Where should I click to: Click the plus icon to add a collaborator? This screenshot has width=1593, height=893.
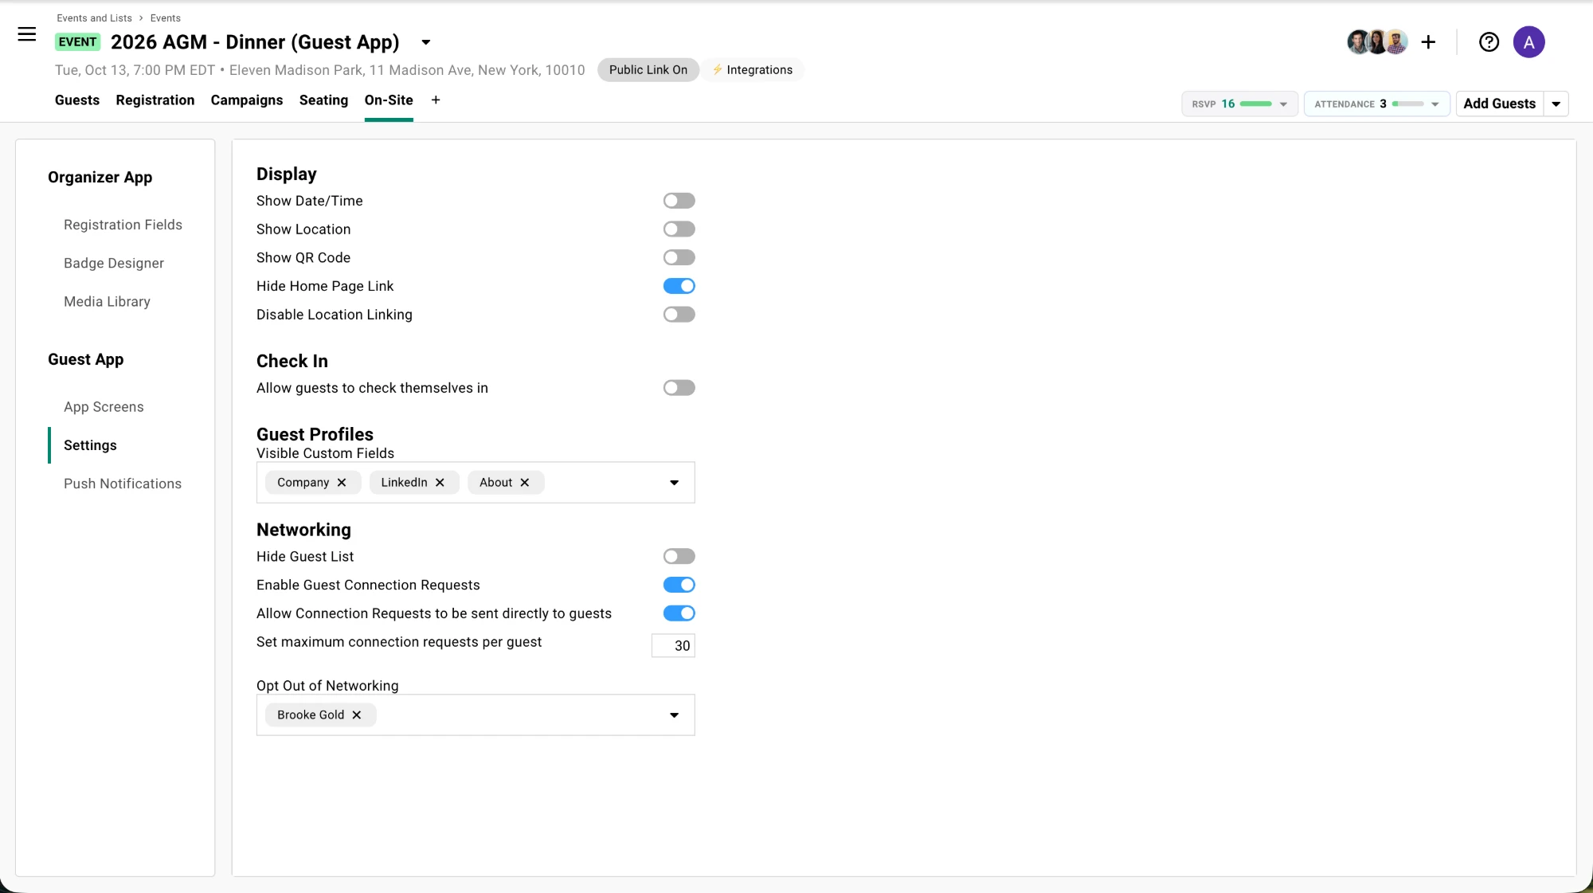coord(1428,42)
